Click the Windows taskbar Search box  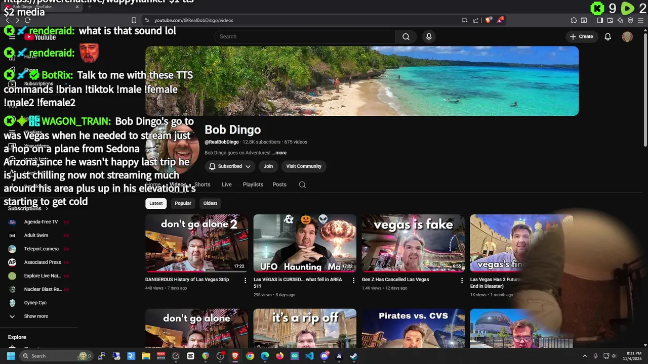point(56,356)
